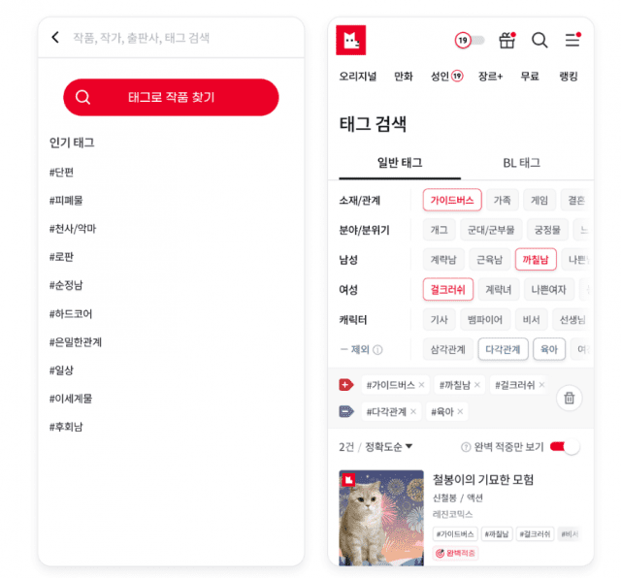Deselect the 가이드버스 tag chip
Image resolution: width=621 pixels, height=578 pixels.
pos(452,201)
